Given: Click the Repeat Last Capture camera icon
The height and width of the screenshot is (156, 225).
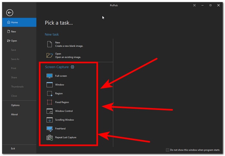Looking at the screenshot, I should click(50, 137).
